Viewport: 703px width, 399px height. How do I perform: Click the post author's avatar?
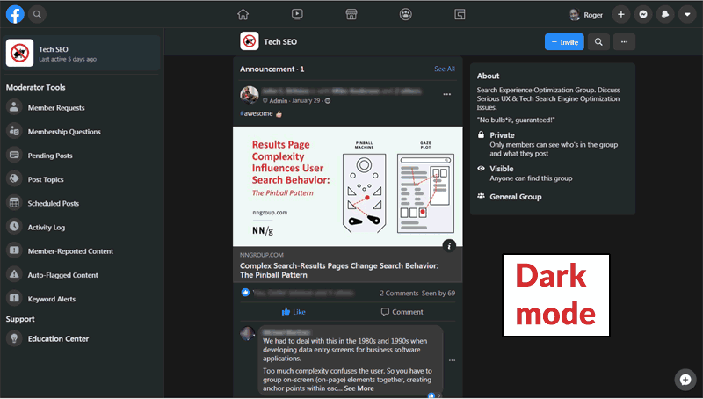tap(250, 95)
